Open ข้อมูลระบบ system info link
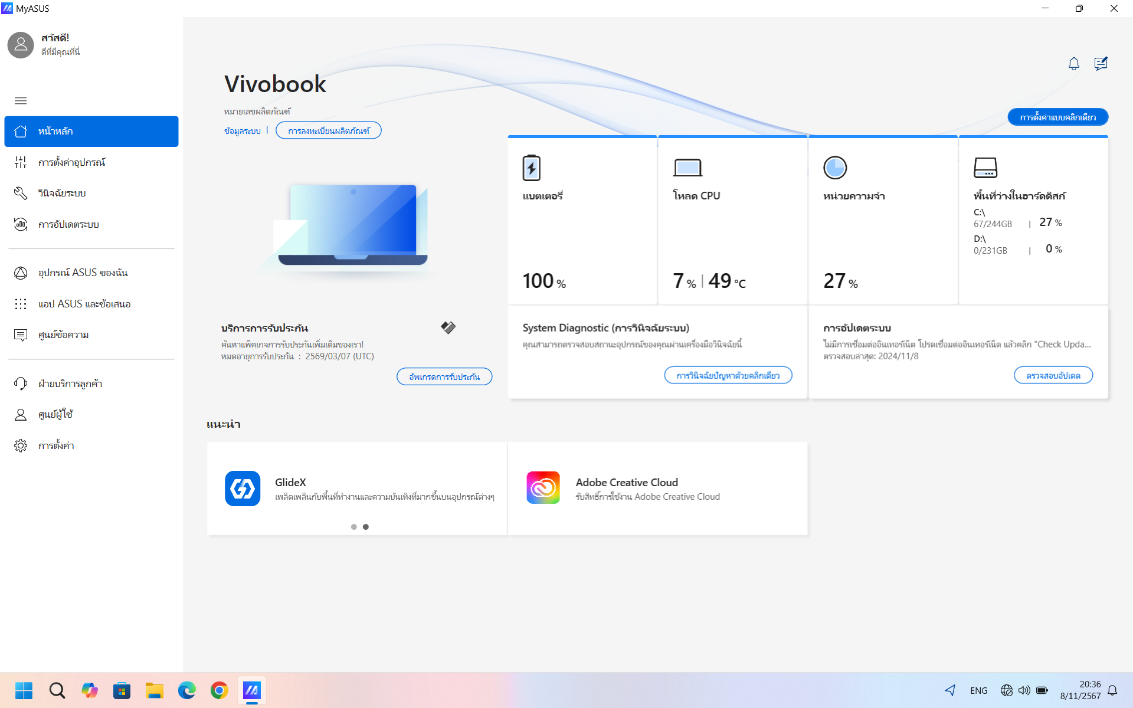 242,131
